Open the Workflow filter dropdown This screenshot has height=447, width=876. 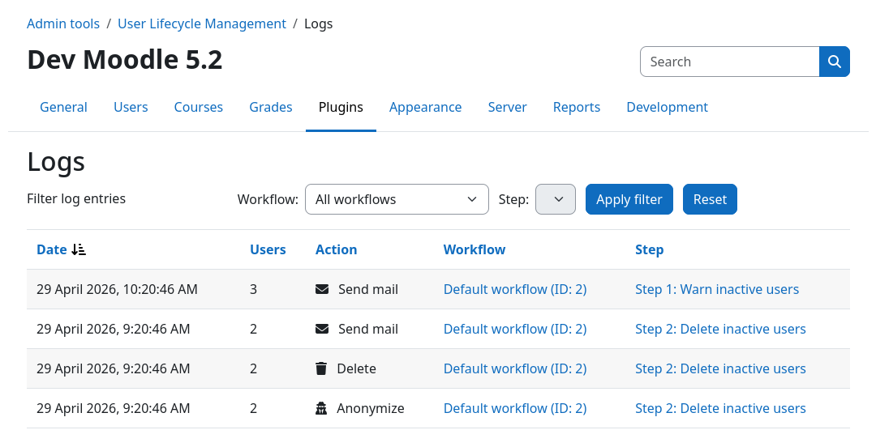(x=397, y=199)
